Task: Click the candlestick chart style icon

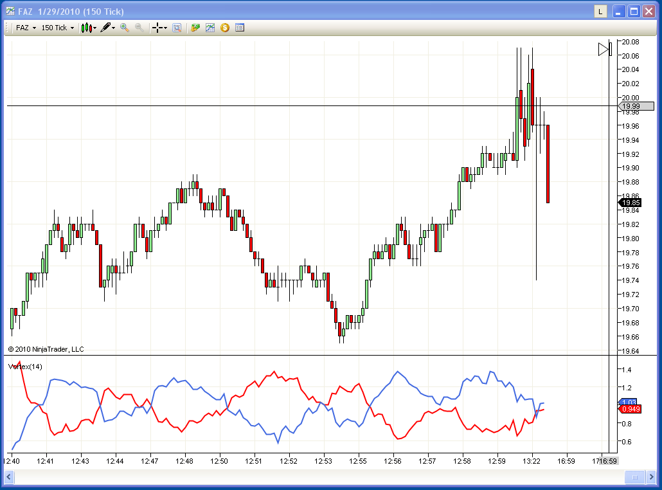Action: (87, 28)
